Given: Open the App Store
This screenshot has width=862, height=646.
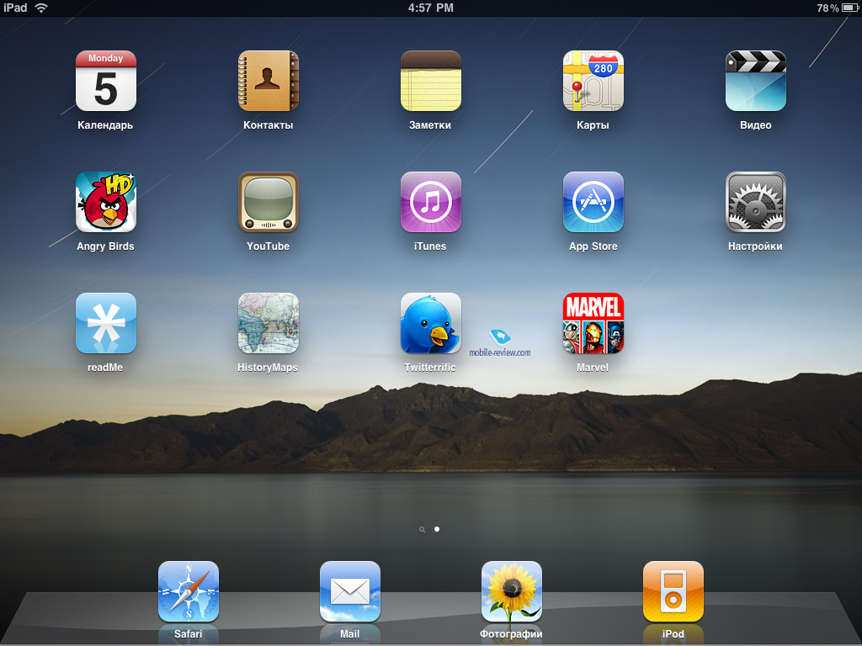Looking at the screenshot, I should pyautogui.click(x=593, y=202).
